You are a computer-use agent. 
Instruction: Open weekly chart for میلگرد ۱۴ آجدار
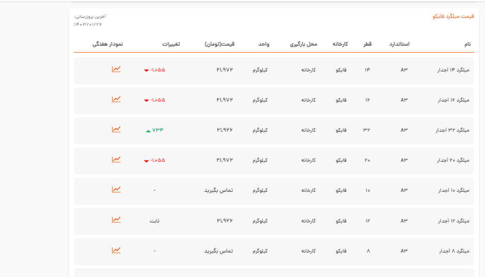click(116, 69)
